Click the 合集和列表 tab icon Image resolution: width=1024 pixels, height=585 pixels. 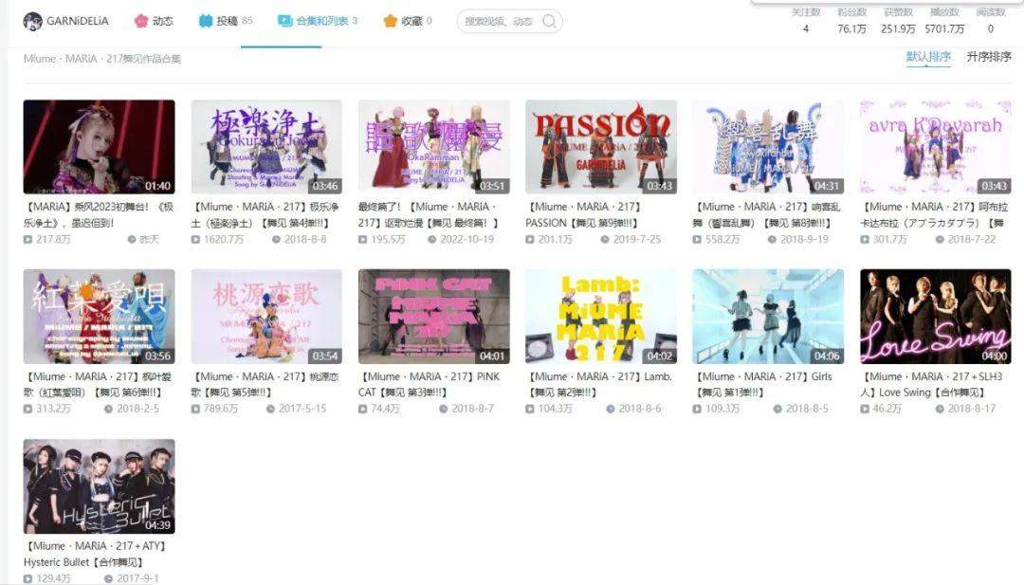(284, 21)
